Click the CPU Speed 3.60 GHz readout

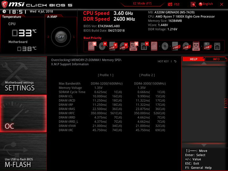point(108,13)
